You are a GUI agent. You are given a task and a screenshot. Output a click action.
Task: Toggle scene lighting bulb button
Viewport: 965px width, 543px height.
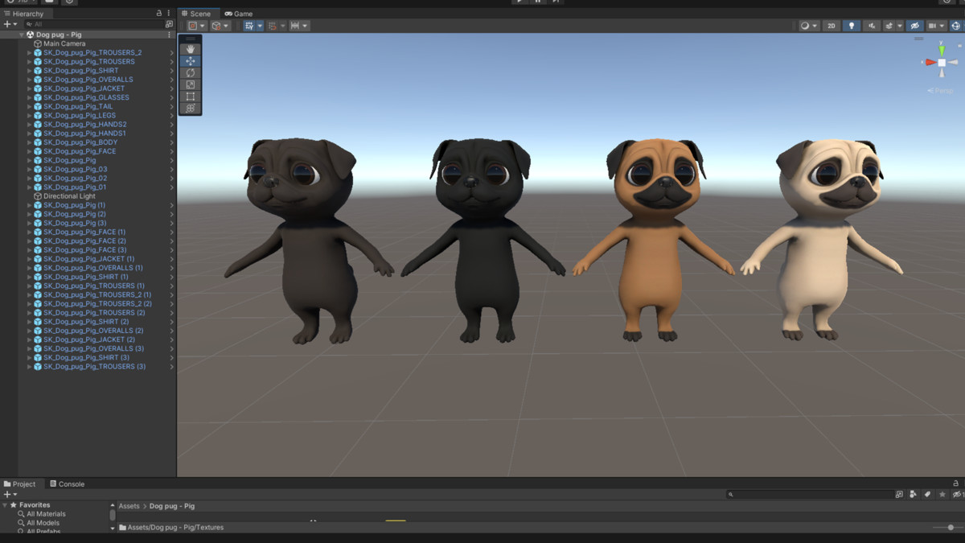(852, 26)
